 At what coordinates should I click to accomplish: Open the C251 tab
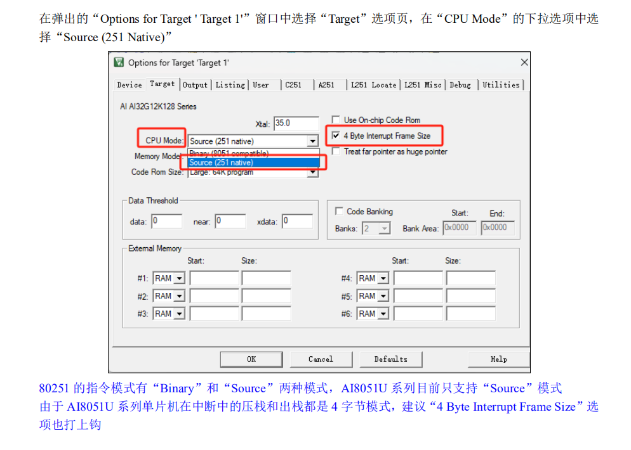tap(293, 85)
